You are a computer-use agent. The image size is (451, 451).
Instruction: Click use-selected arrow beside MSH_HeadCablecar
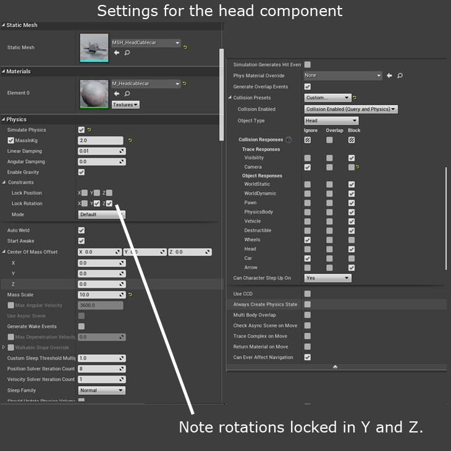pyautogui.click(x=117, y=53)
